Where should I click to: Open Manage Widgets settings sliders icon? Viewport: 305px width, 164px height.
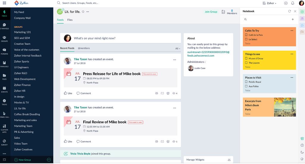[229, 160]
